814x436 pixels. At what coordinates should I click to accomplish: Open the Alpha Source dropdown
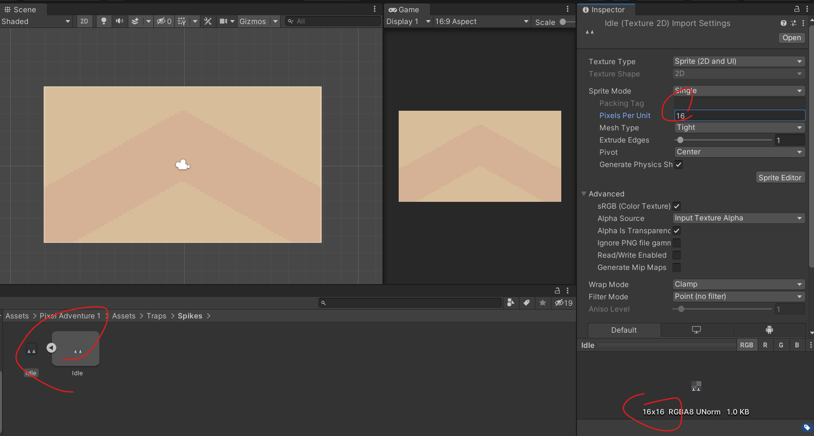pyautogui.click(x=739, y=218)
